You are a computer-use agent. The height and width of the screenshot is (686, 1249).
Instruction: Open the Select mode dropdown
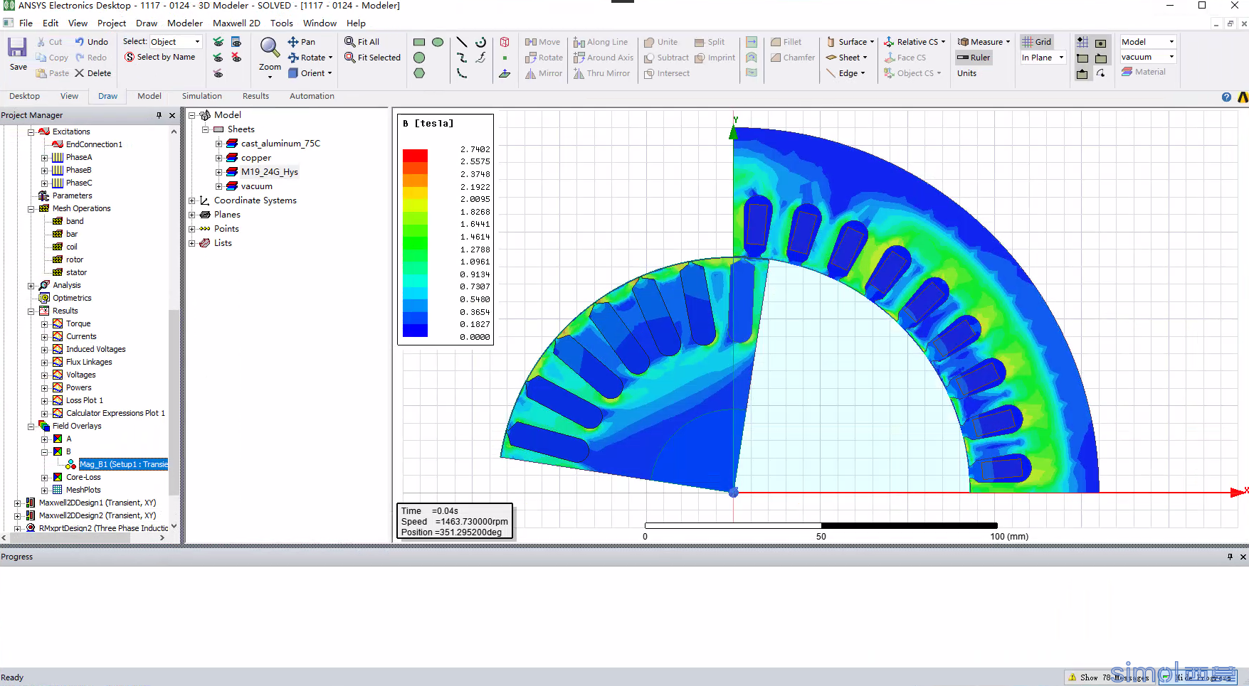point(176,42)
